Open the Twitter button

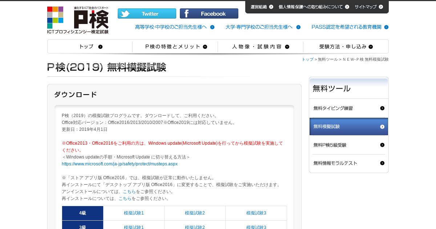coord(147,13)
